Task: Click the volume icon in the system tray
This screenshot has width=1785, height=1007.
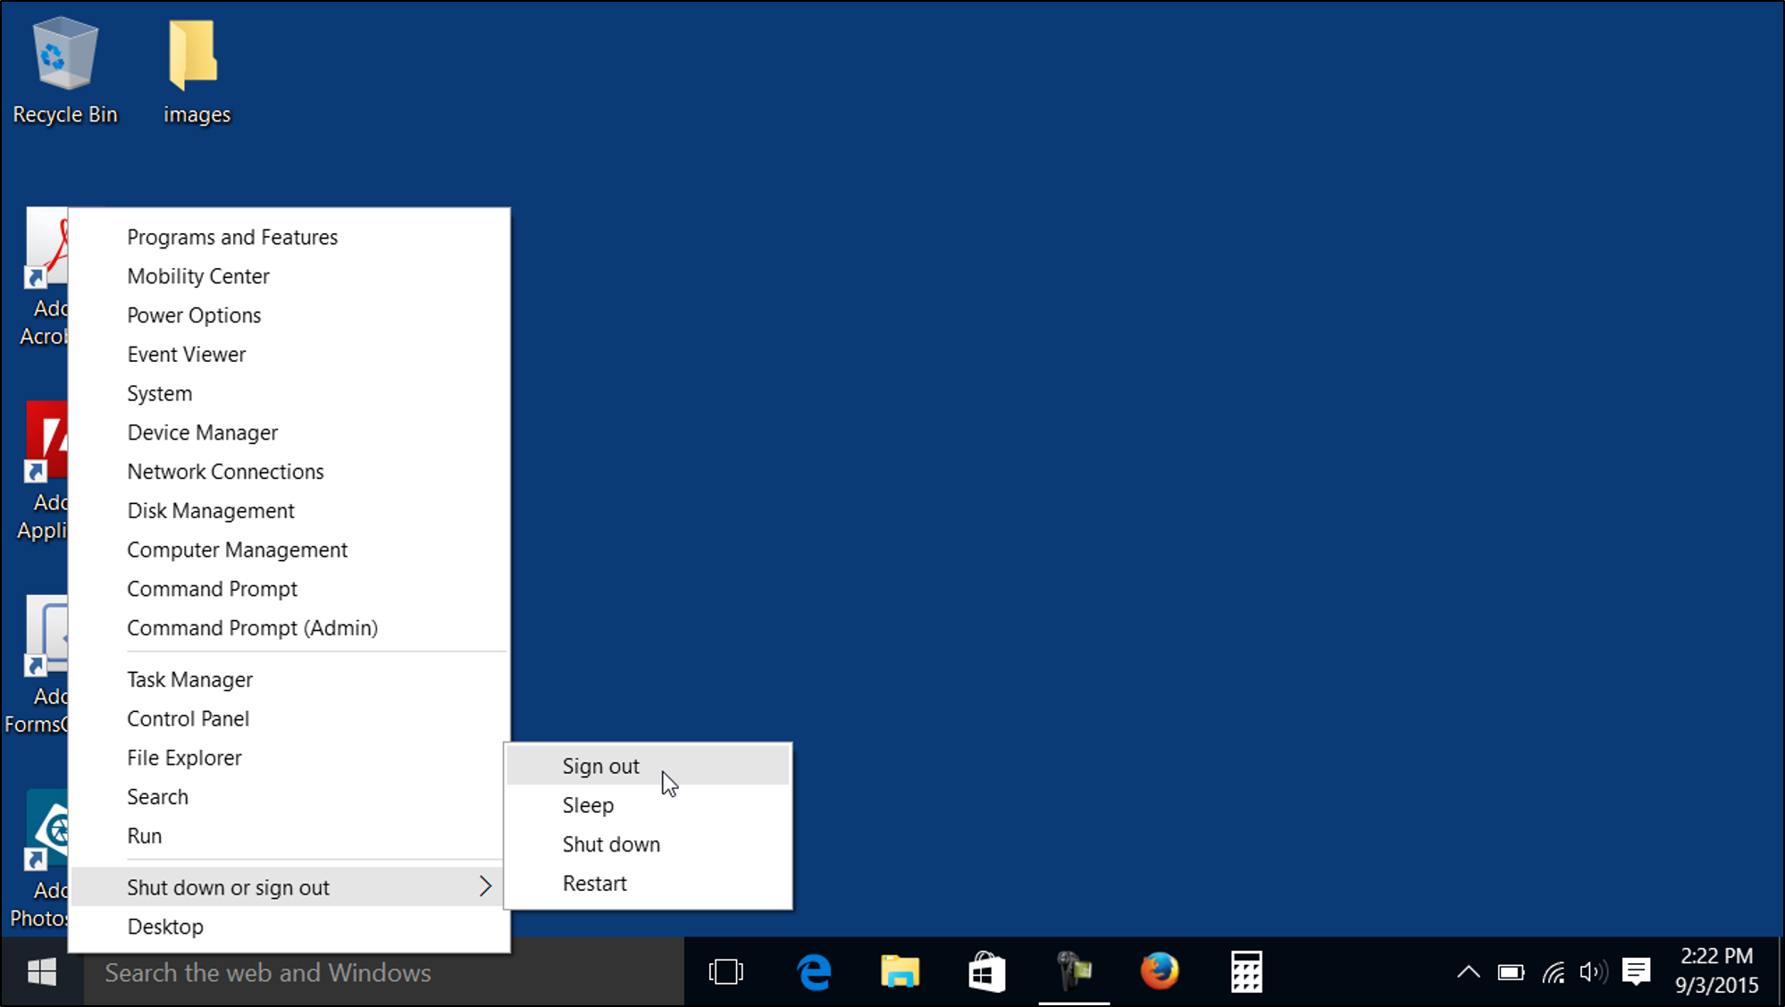Action: coord(1593,972)
